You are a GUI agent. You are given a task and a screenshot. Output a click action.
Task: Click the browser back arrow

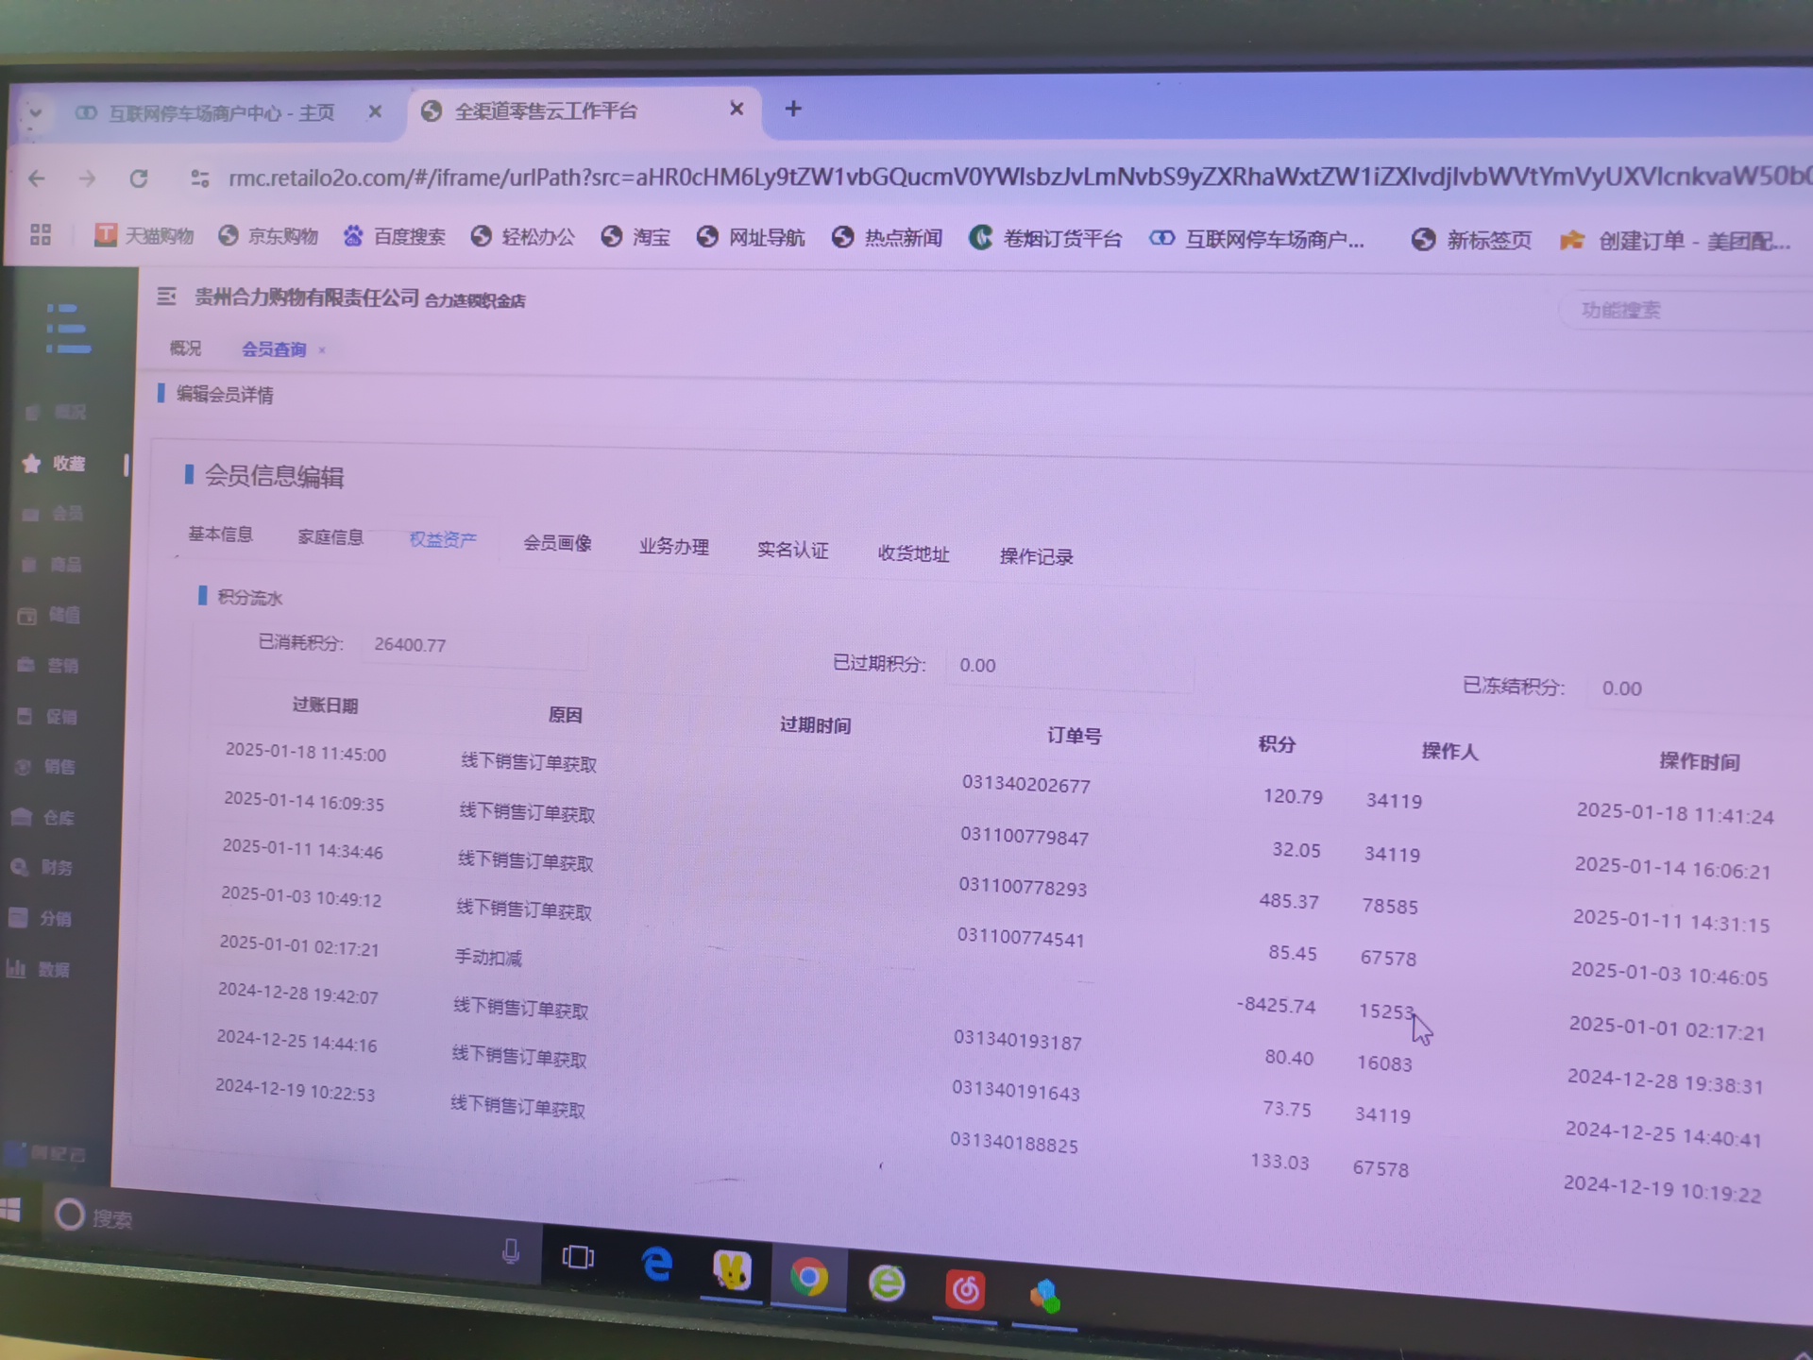pos(37,178)
